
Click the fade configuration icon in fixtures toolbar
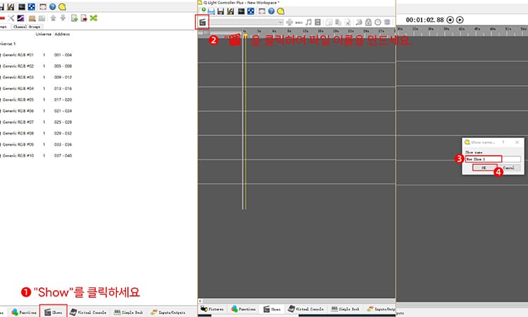(x=21, y=18)
